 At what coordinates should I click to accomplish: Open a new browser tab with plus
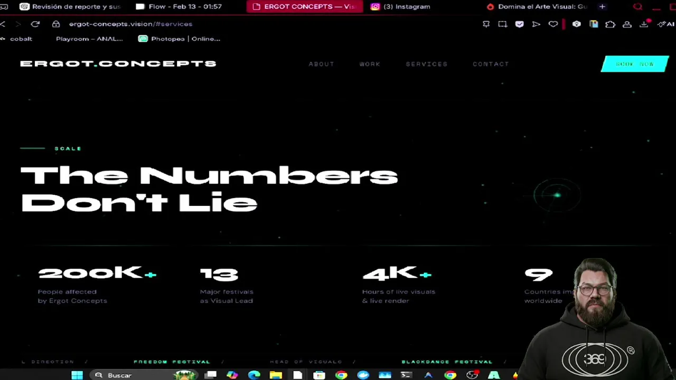coord(602,7)
